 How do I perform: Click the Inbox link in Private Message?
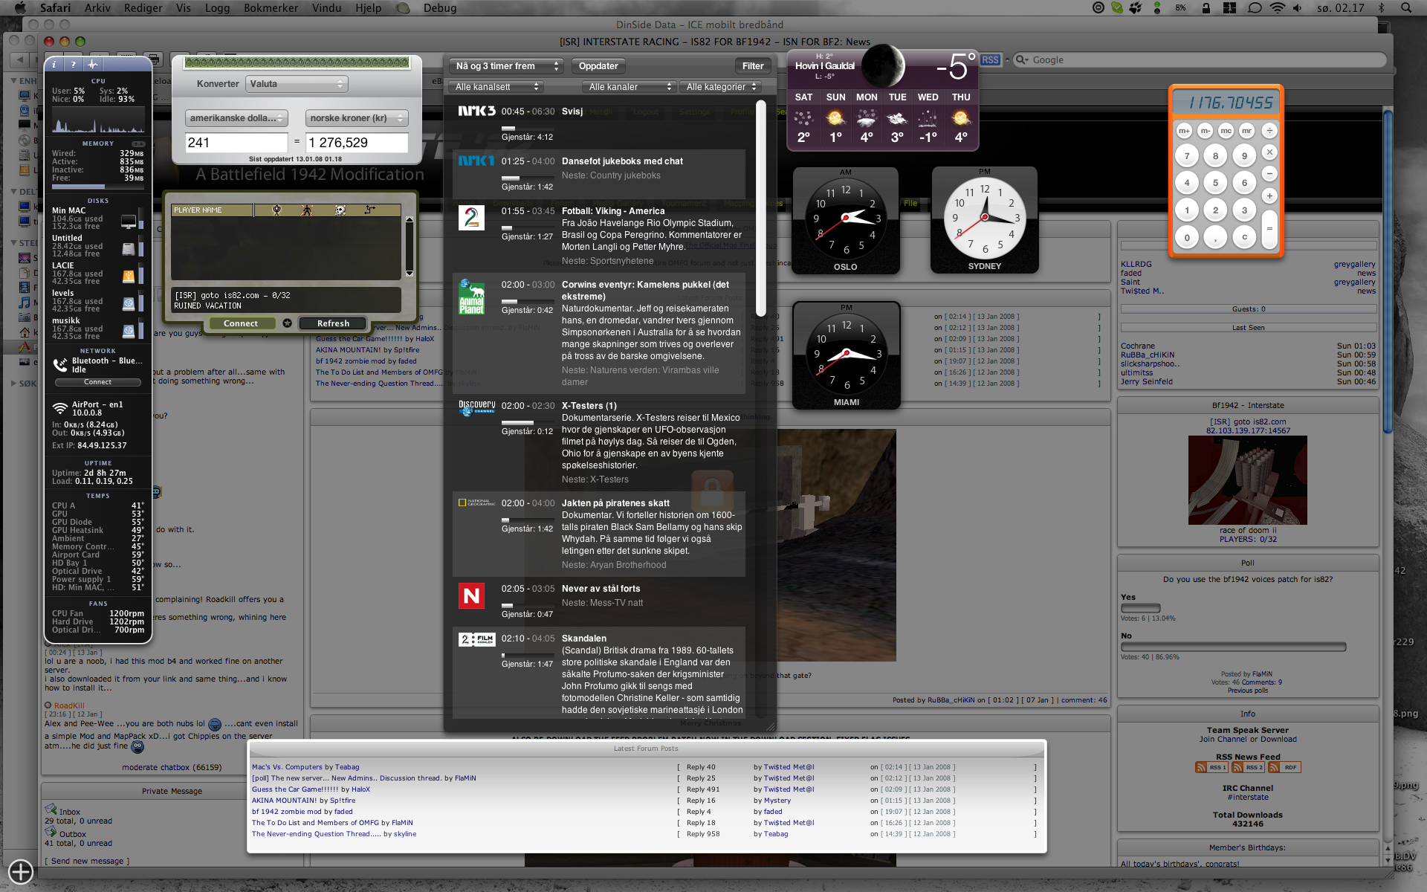(70, 812)
